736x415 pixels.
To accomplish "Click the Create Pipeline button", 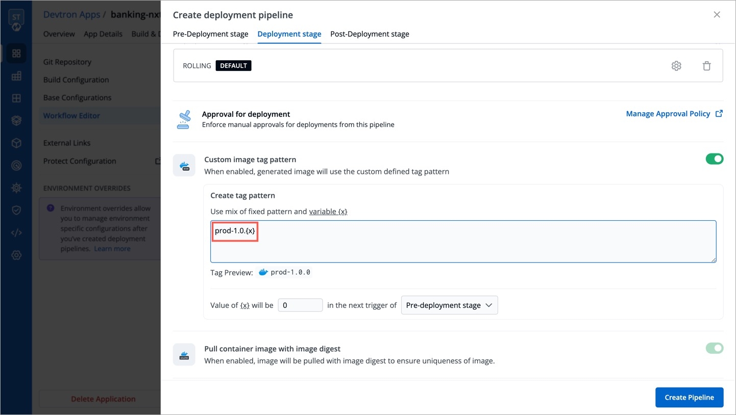I will tap(689, 398).
